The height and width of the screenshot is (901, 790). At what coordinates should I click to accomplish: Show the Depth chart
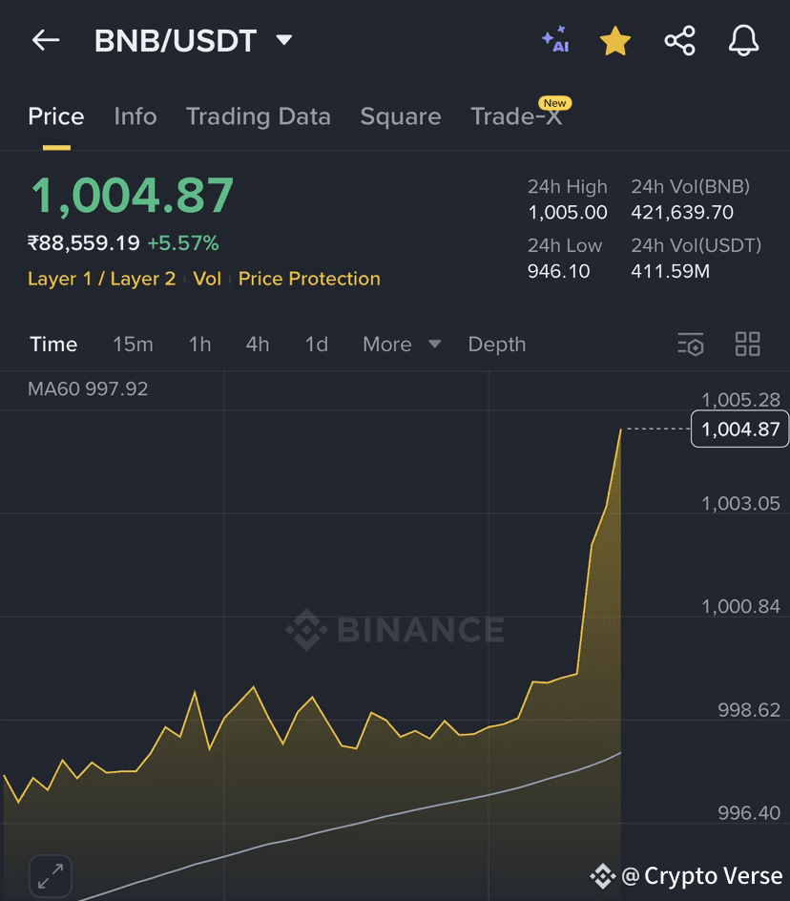click(497, 345)
